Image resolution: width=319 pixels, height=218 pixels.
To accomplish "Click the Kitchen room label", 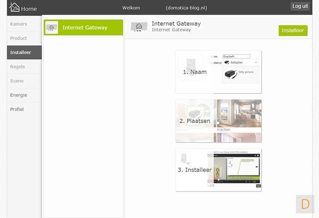I will (224, 130).
